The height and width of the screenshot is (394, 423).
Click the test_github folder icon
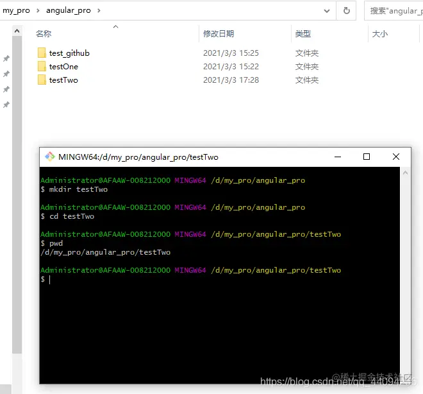pyautogui.click(x=42, y=53)
